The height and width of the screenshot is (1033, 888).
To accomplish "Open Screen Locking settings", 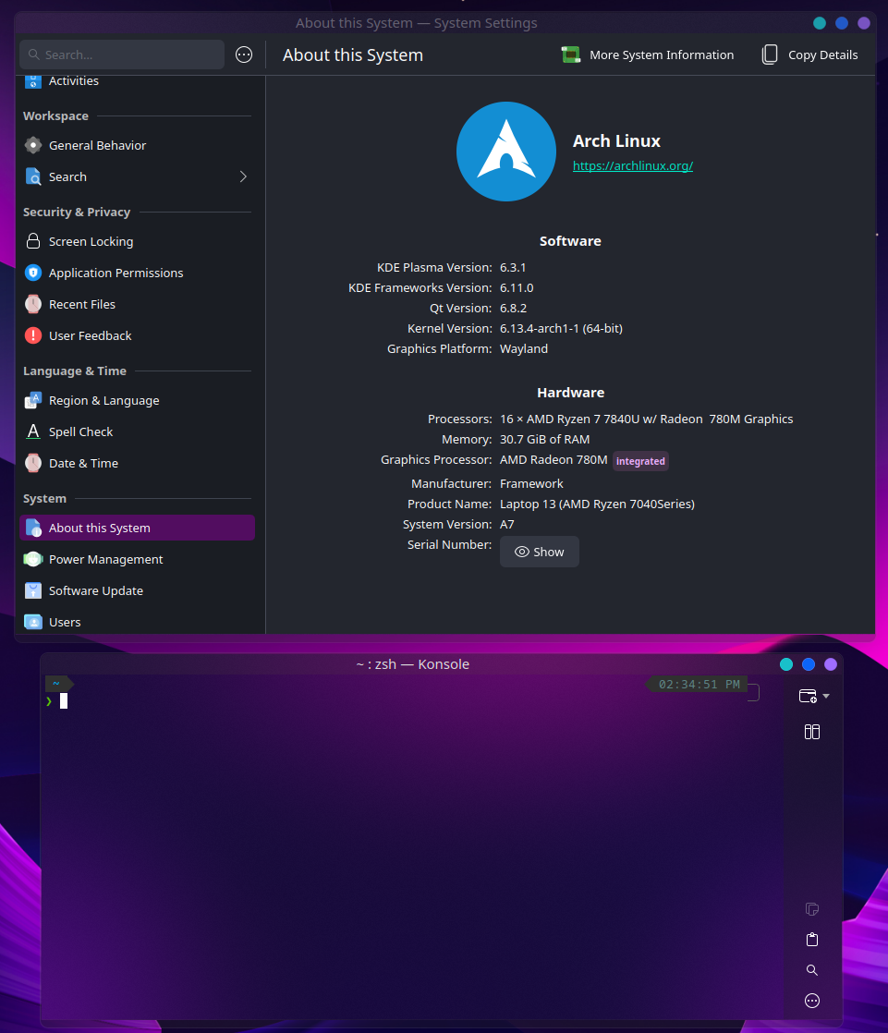I will [137, 242].
